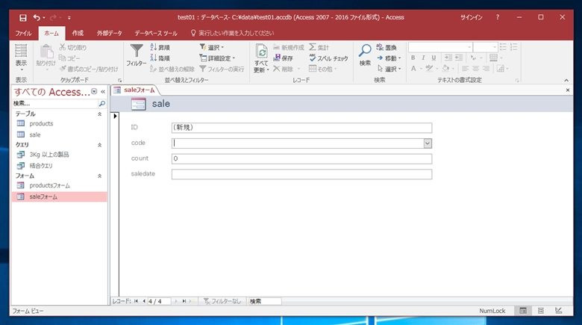Collapse the navigation pane with the « button
Screen dimensions: 582x325
103,91
